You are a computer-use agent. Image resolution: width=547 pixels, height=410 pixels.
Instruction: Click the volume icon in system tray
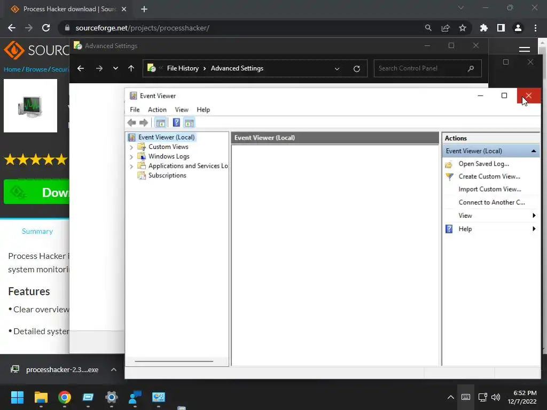[496, 397]
